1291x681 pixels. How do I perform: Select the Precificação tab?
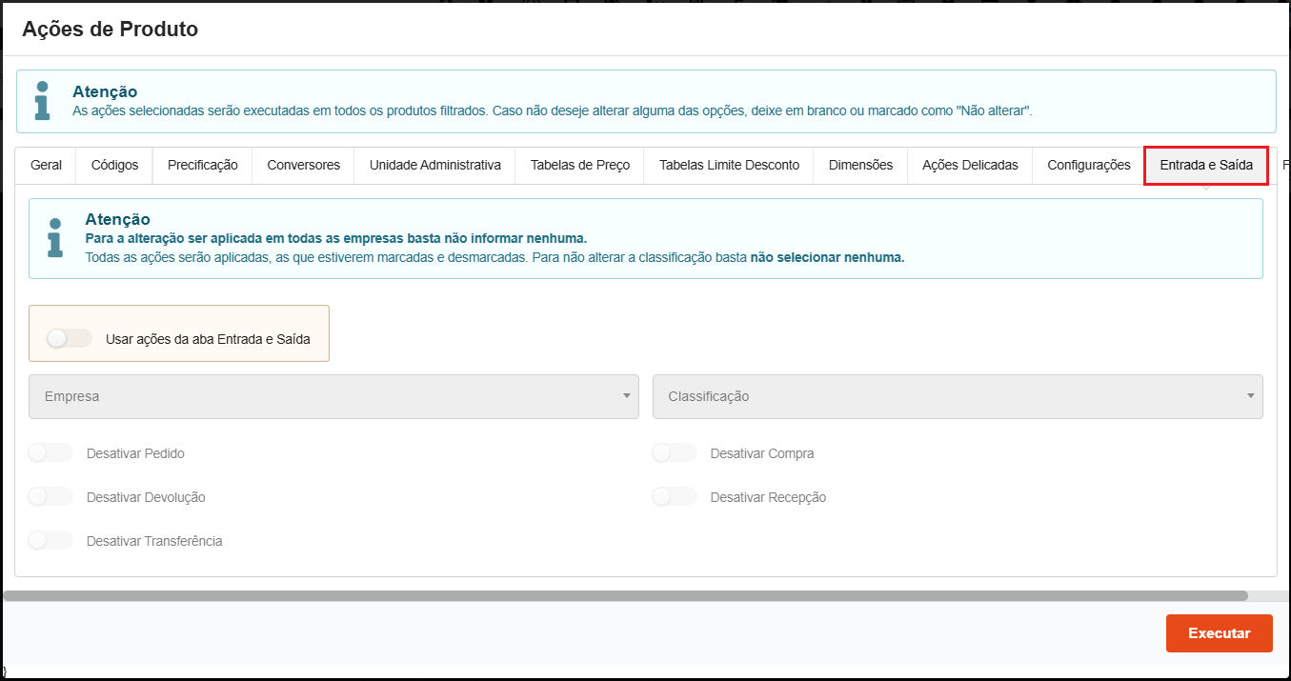click(202, 165)
